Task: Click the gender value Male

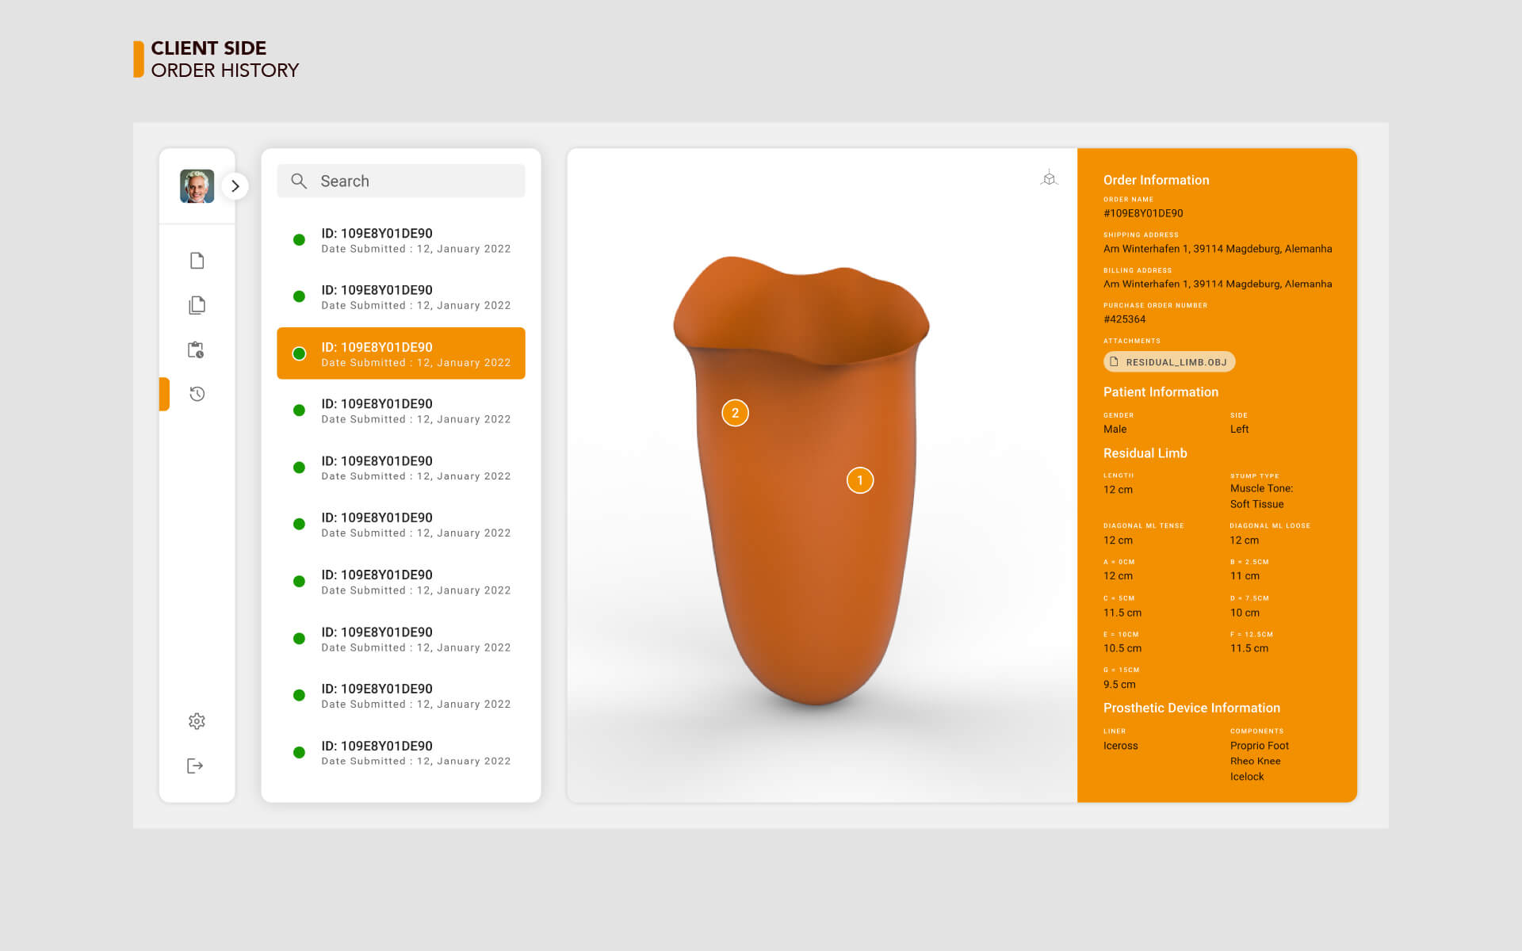Action: (x=1115, y=429)
